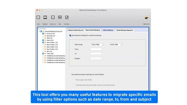Select the Trash (63) folder label
The image size is (187, 105).
click(50, 54)
